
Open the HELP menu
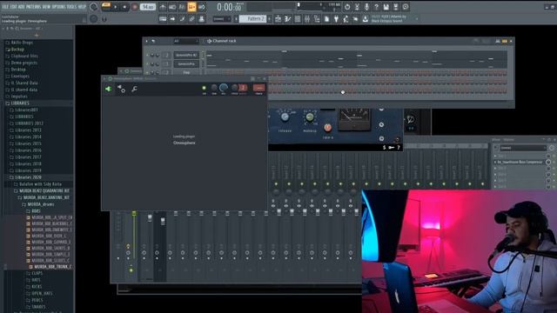pyautogui.click(x=82, y=6)
